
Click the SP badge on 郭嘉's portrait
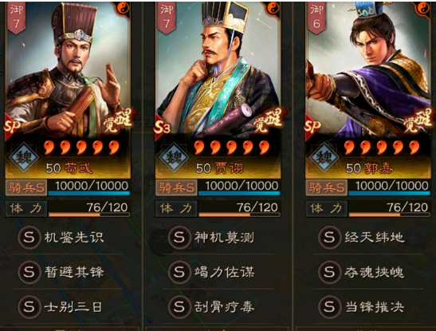[312, 127]
